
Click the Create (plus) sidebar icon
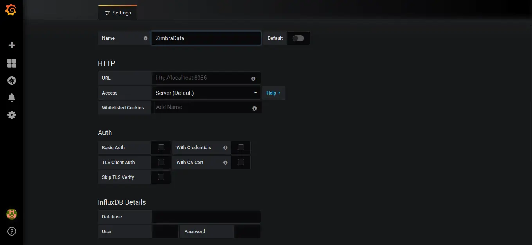coord(11,45)
